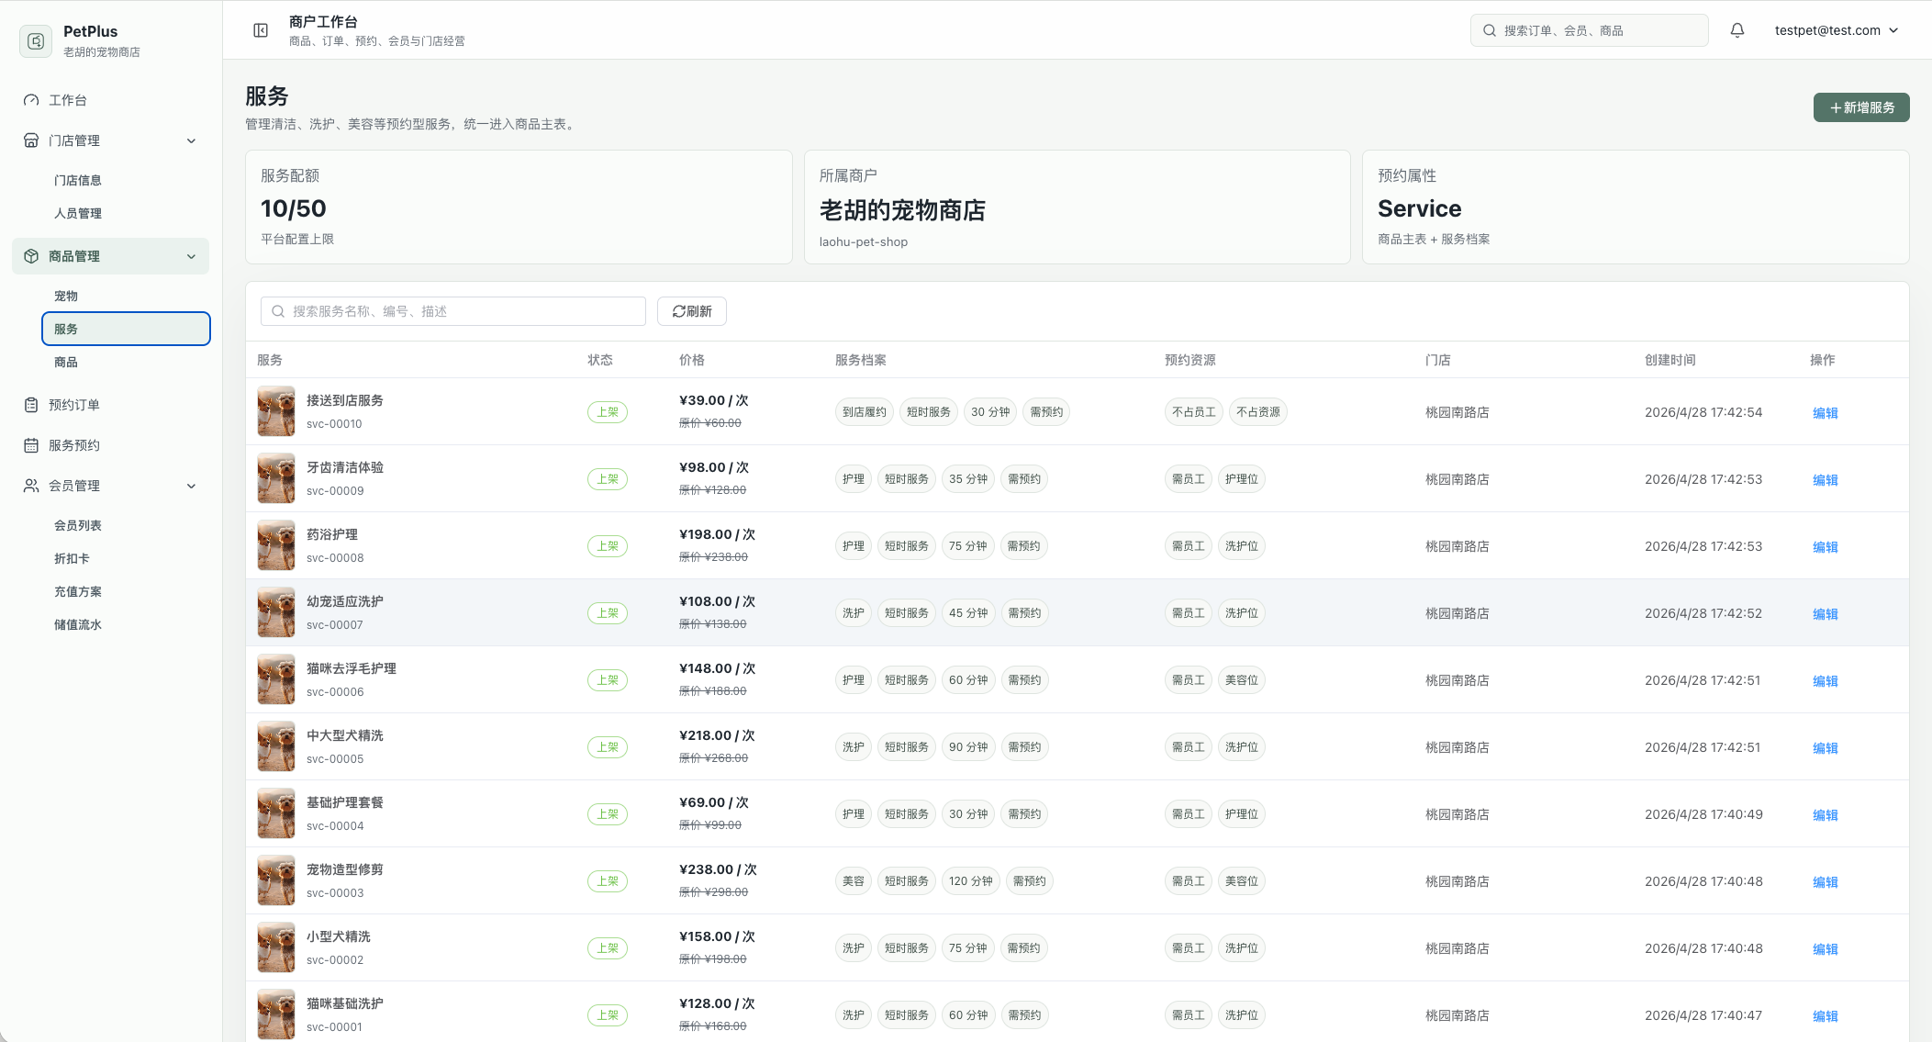1932x1042 pixels.
Task: Click price ¥218.00 / 次
Action: click(x=717, y=735)
